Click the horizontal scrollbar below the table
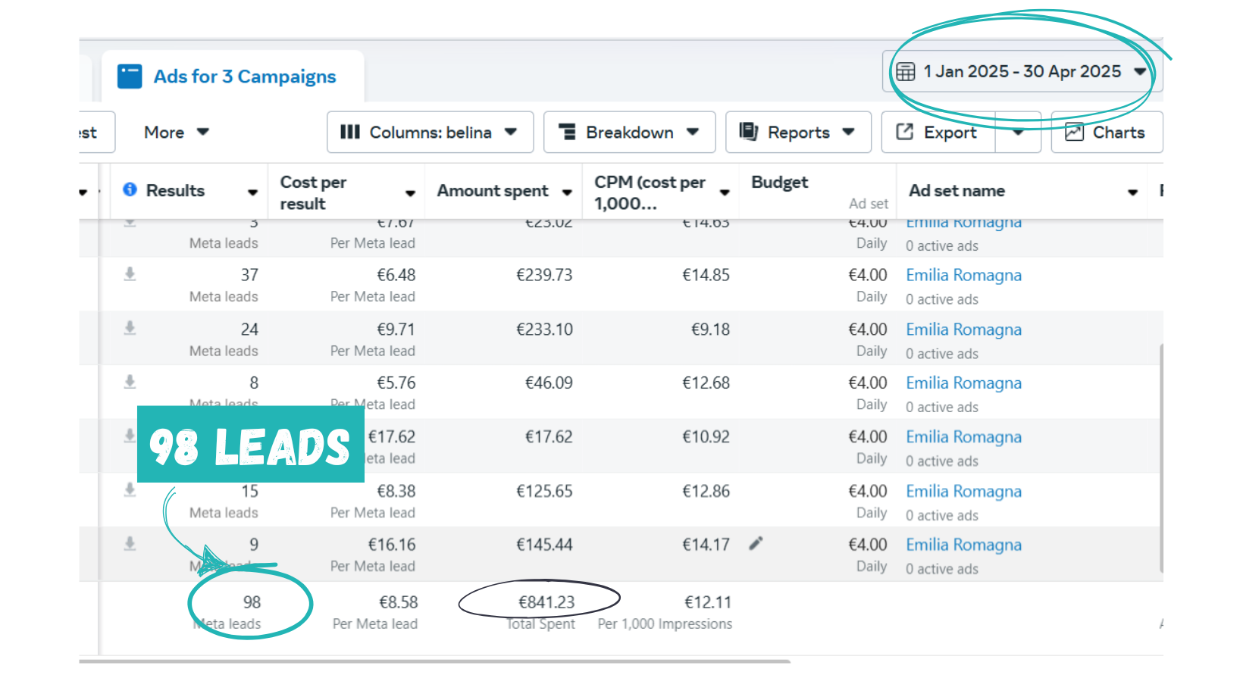Screen dimensions: 1243x700 click(x=434, y=661)
